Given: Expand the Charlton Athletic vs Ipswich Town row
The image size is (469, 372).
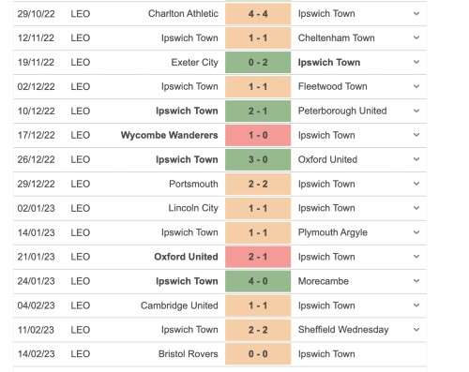Looking at the screenshot, I should (416, 14).
